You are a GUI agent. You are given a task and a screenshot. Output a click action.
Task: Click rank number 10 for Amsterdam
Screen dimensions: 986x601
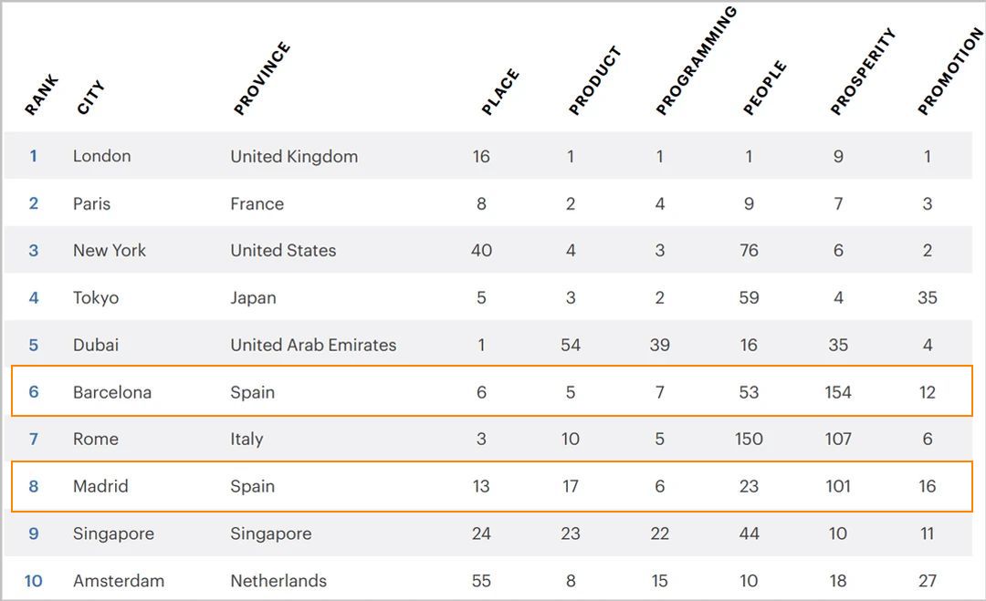(x=34, y=581)
